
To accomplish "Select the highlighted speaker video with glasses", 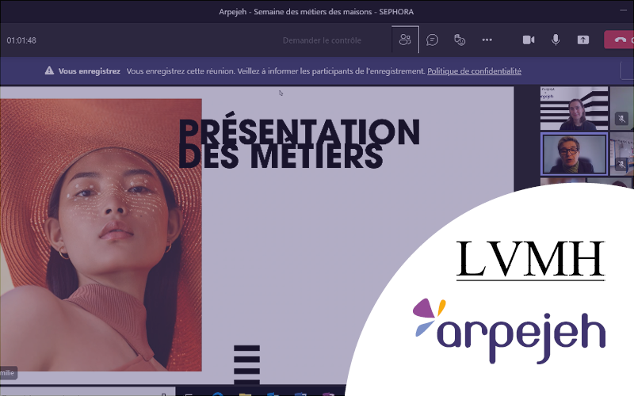I will tap(574, 154).
